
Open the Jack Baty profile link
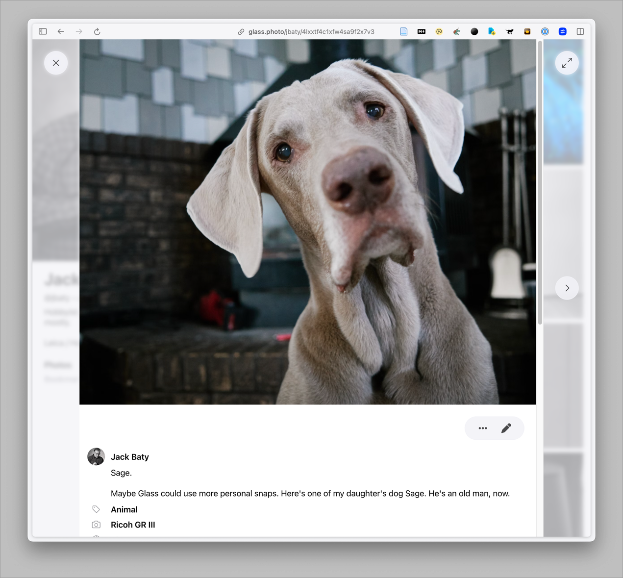[x=130, y=457]
